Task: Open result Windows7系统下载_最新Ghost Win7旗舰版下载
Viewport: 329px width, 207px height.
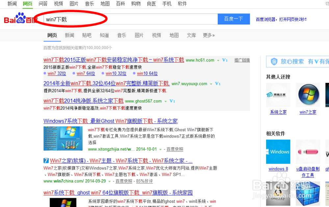Action: click(x=111, y=121)
